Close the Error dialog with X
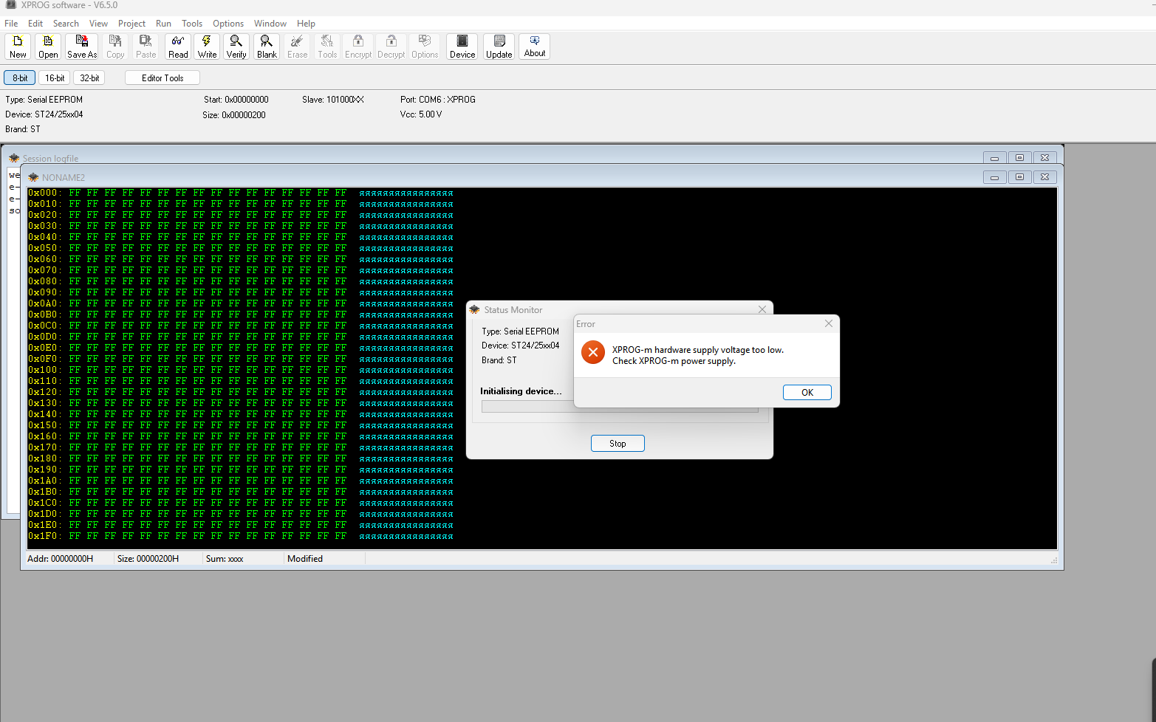Image resolution: width=1156 pixels, height=722 pixels. pyautogui.click(x=828, y=323)
